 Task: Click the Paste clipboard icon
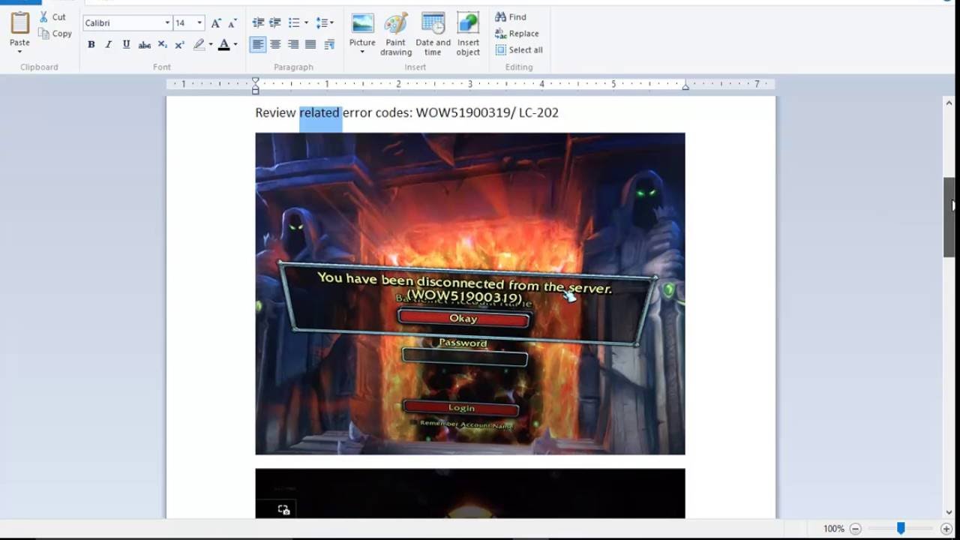point(19,24)
